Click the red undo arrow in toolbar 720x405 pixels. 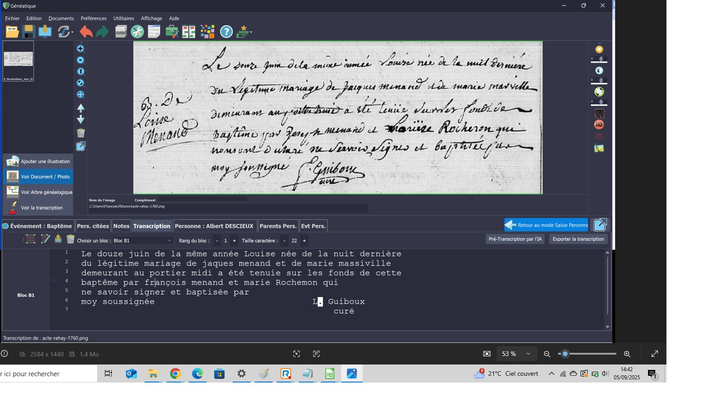[85, 32]
